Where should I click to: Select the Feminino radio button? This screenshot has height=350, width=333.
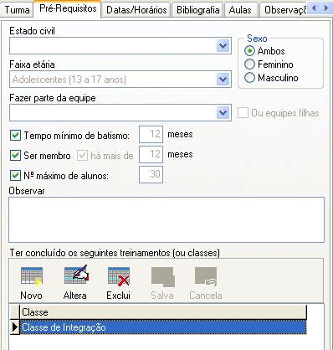(x=249, y=64)
